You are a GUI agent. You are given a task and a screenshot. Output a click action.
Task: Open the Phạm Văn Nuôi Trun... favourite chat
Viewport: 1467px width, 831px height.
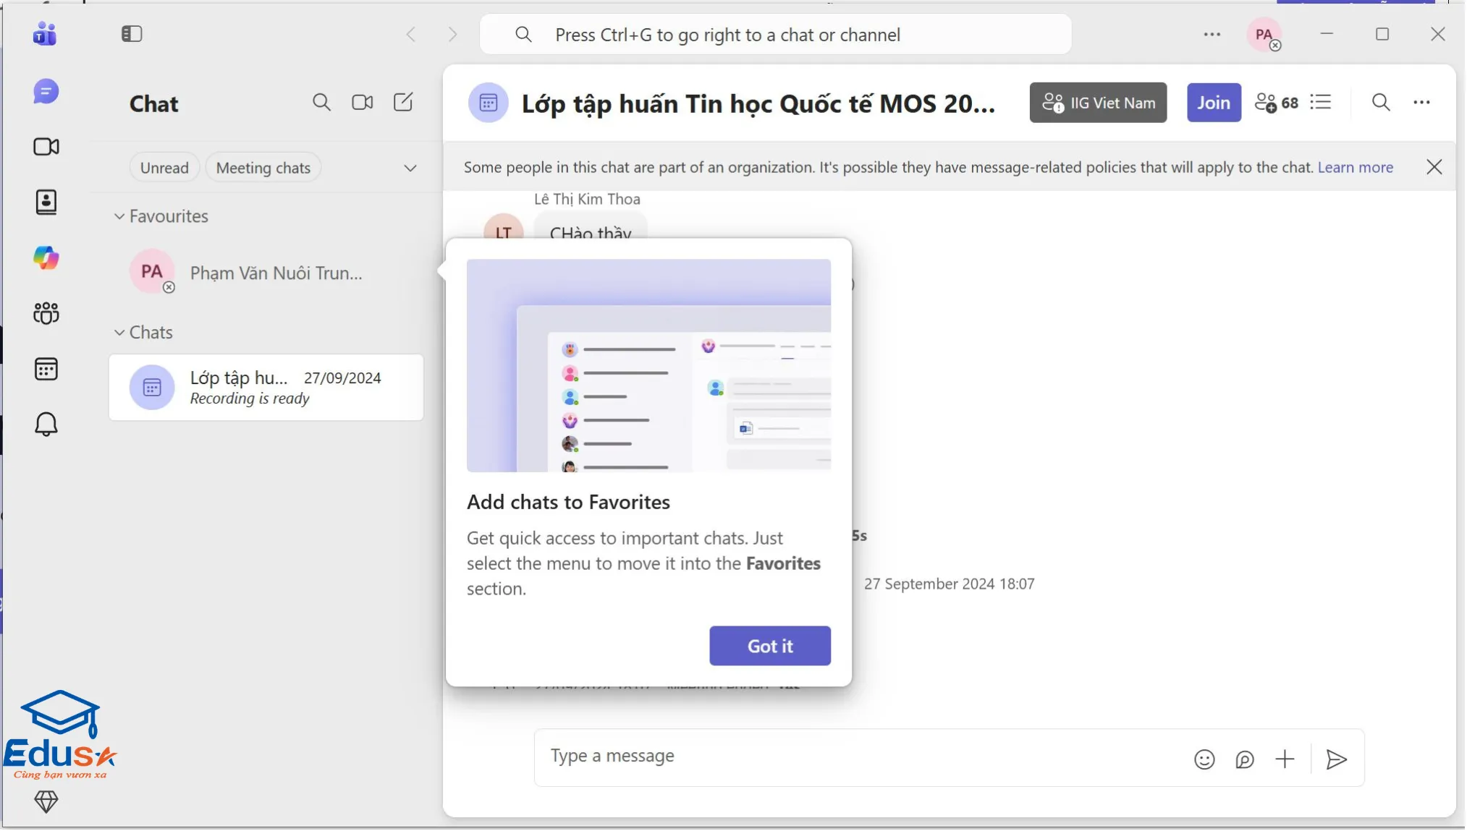(x=266, y=273)
